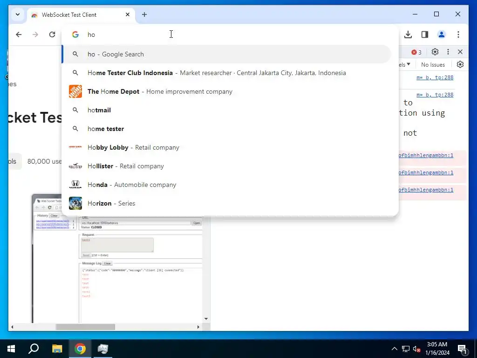Click the No Issues label in console
This screenshot has width=477, height=358.
pyautogui.click(x=433, y=64)
